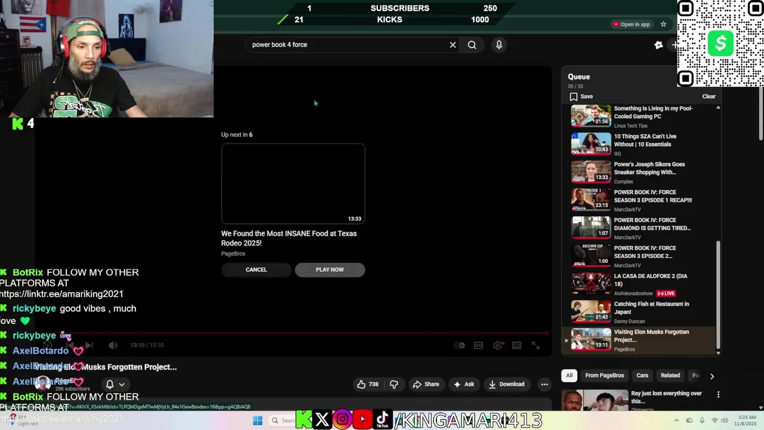This screenshot has width=764, height=430.
Task: Click Play Now for next video
Action: 329,269
